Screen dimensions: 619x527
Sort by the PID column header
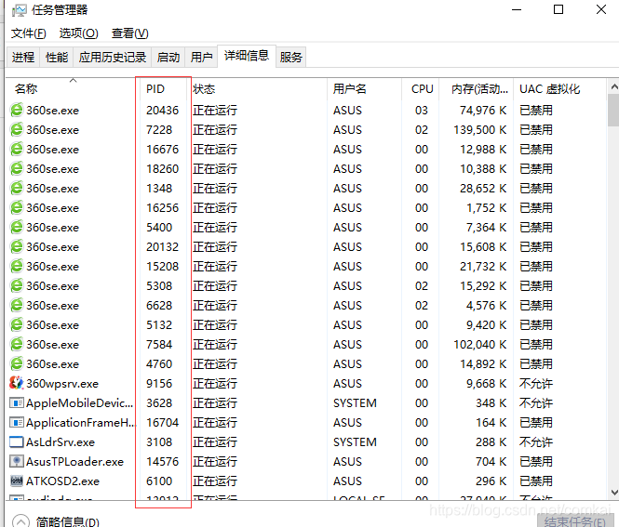click(x=163, y=88)
